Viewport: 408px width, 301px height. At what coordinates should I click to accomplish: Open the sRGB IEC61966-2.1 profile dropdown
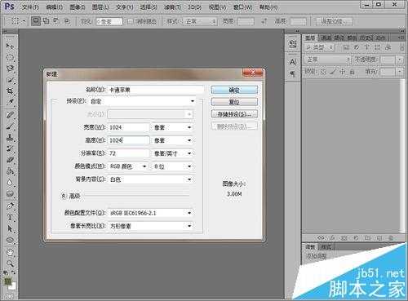pyautogui.click(x=150, y=213)
